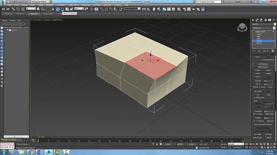Switch to the Object Paint ribbon tab
277x155 pixels.
click(48, 13)
